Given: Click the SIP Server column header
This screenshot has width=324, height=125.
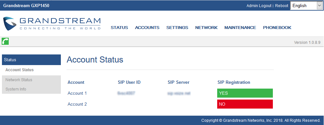Looking at the screenshot, I should coord(179,82).
